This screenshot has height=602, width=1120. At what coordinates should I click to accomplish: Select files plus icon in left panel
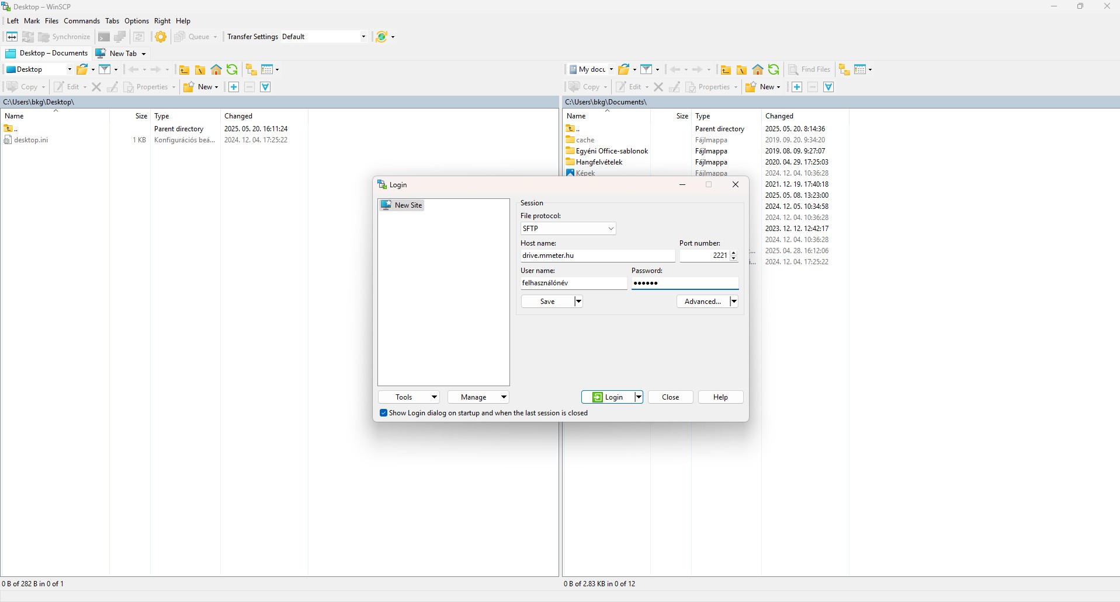tap(234, 87)
